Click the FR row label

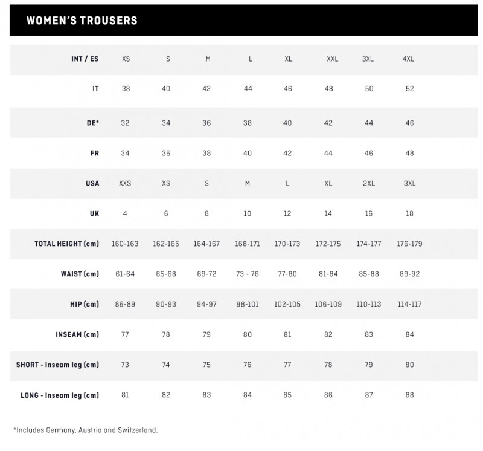95,153
